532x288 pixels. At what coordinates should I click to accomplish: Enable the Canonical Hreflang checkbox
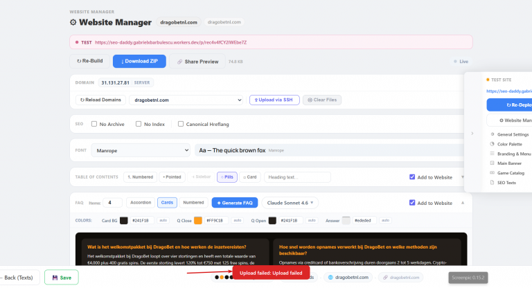click(x=181, y=124)
